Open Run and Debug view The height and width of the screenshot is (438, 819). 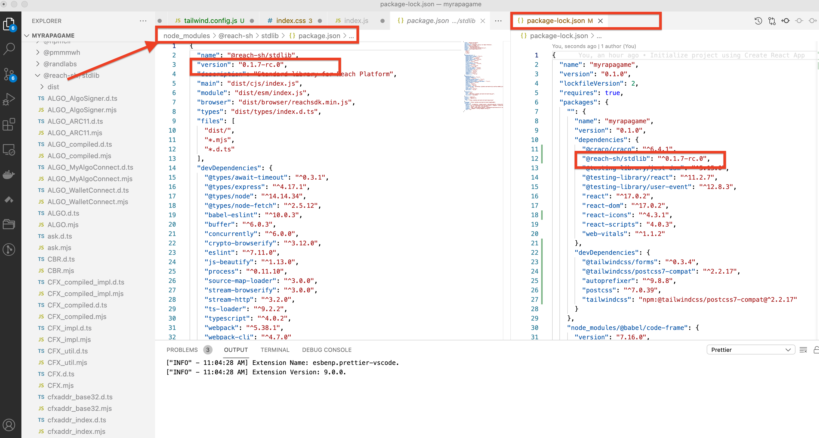tap(9, 99)
